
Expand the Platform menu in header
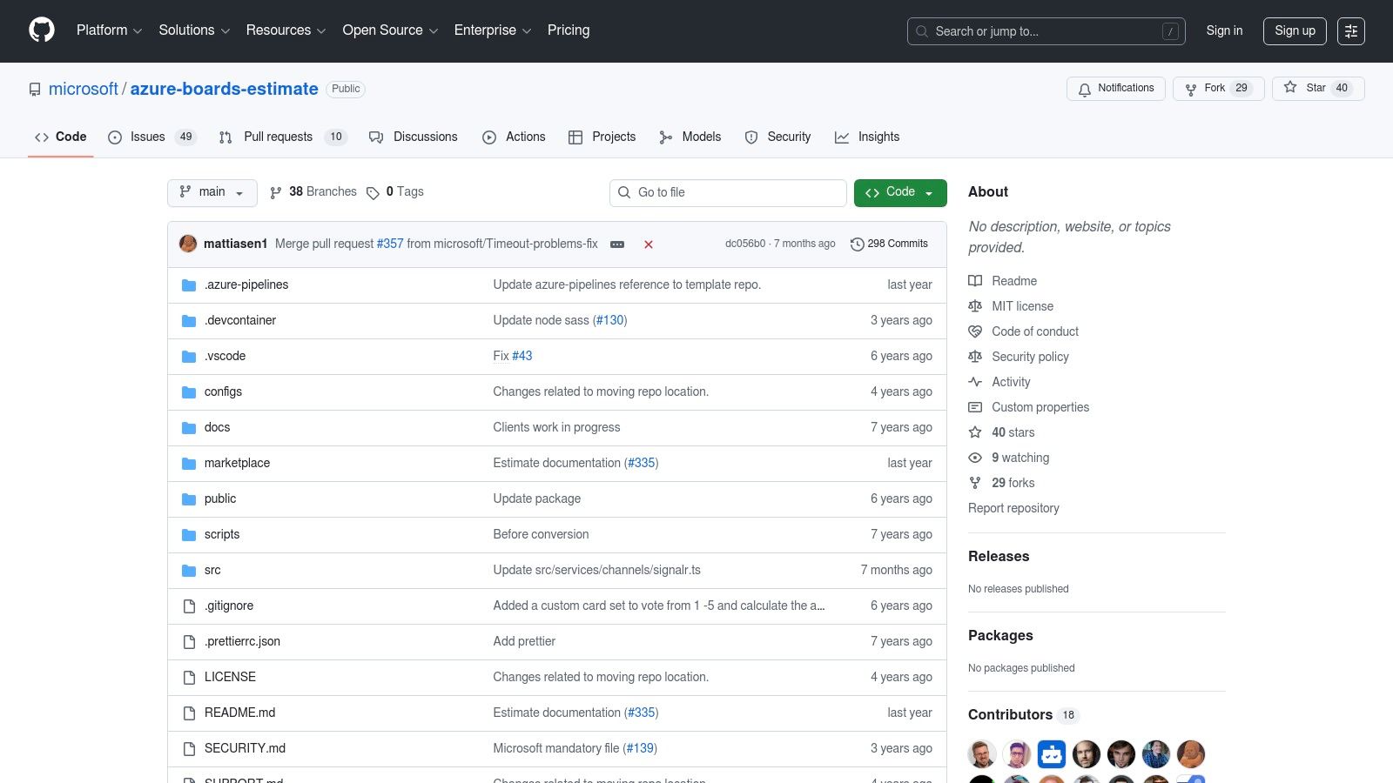pyautogui.click(x=109, y=30)
